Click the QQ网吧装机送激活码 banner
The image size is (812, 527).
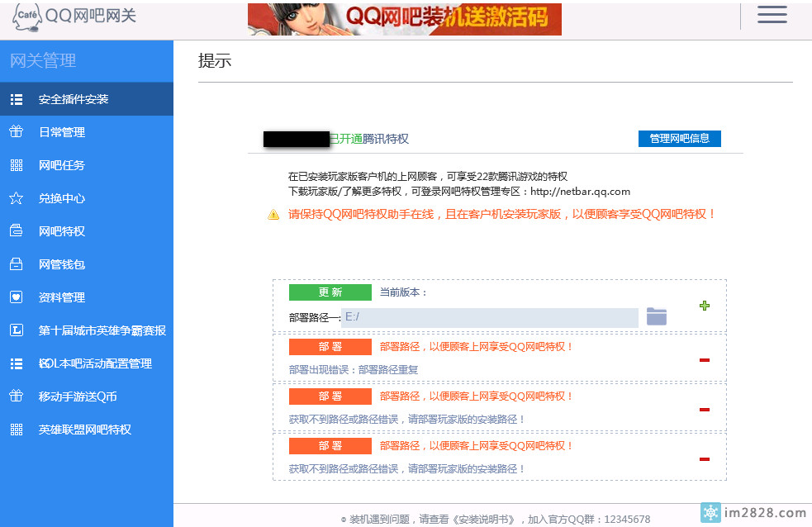(405, 19)
